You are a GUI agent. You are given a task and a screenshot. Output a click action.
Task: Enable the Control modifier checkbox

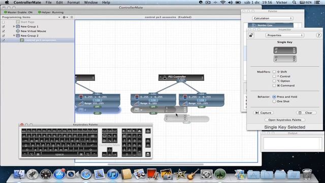coord(274,76)
